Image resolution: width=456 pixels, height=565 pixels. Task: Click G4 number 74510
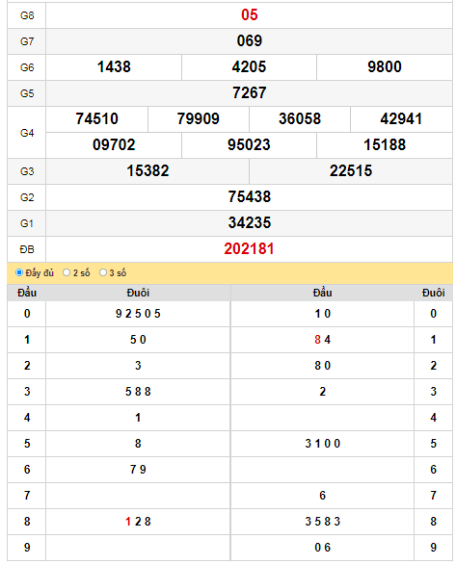click(96, 119)
